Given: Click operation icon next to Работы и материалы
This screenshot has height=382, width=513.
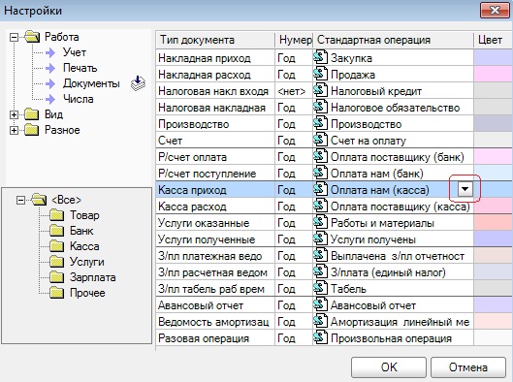Looking at the screenshot, I should click(x=320, y=222).
